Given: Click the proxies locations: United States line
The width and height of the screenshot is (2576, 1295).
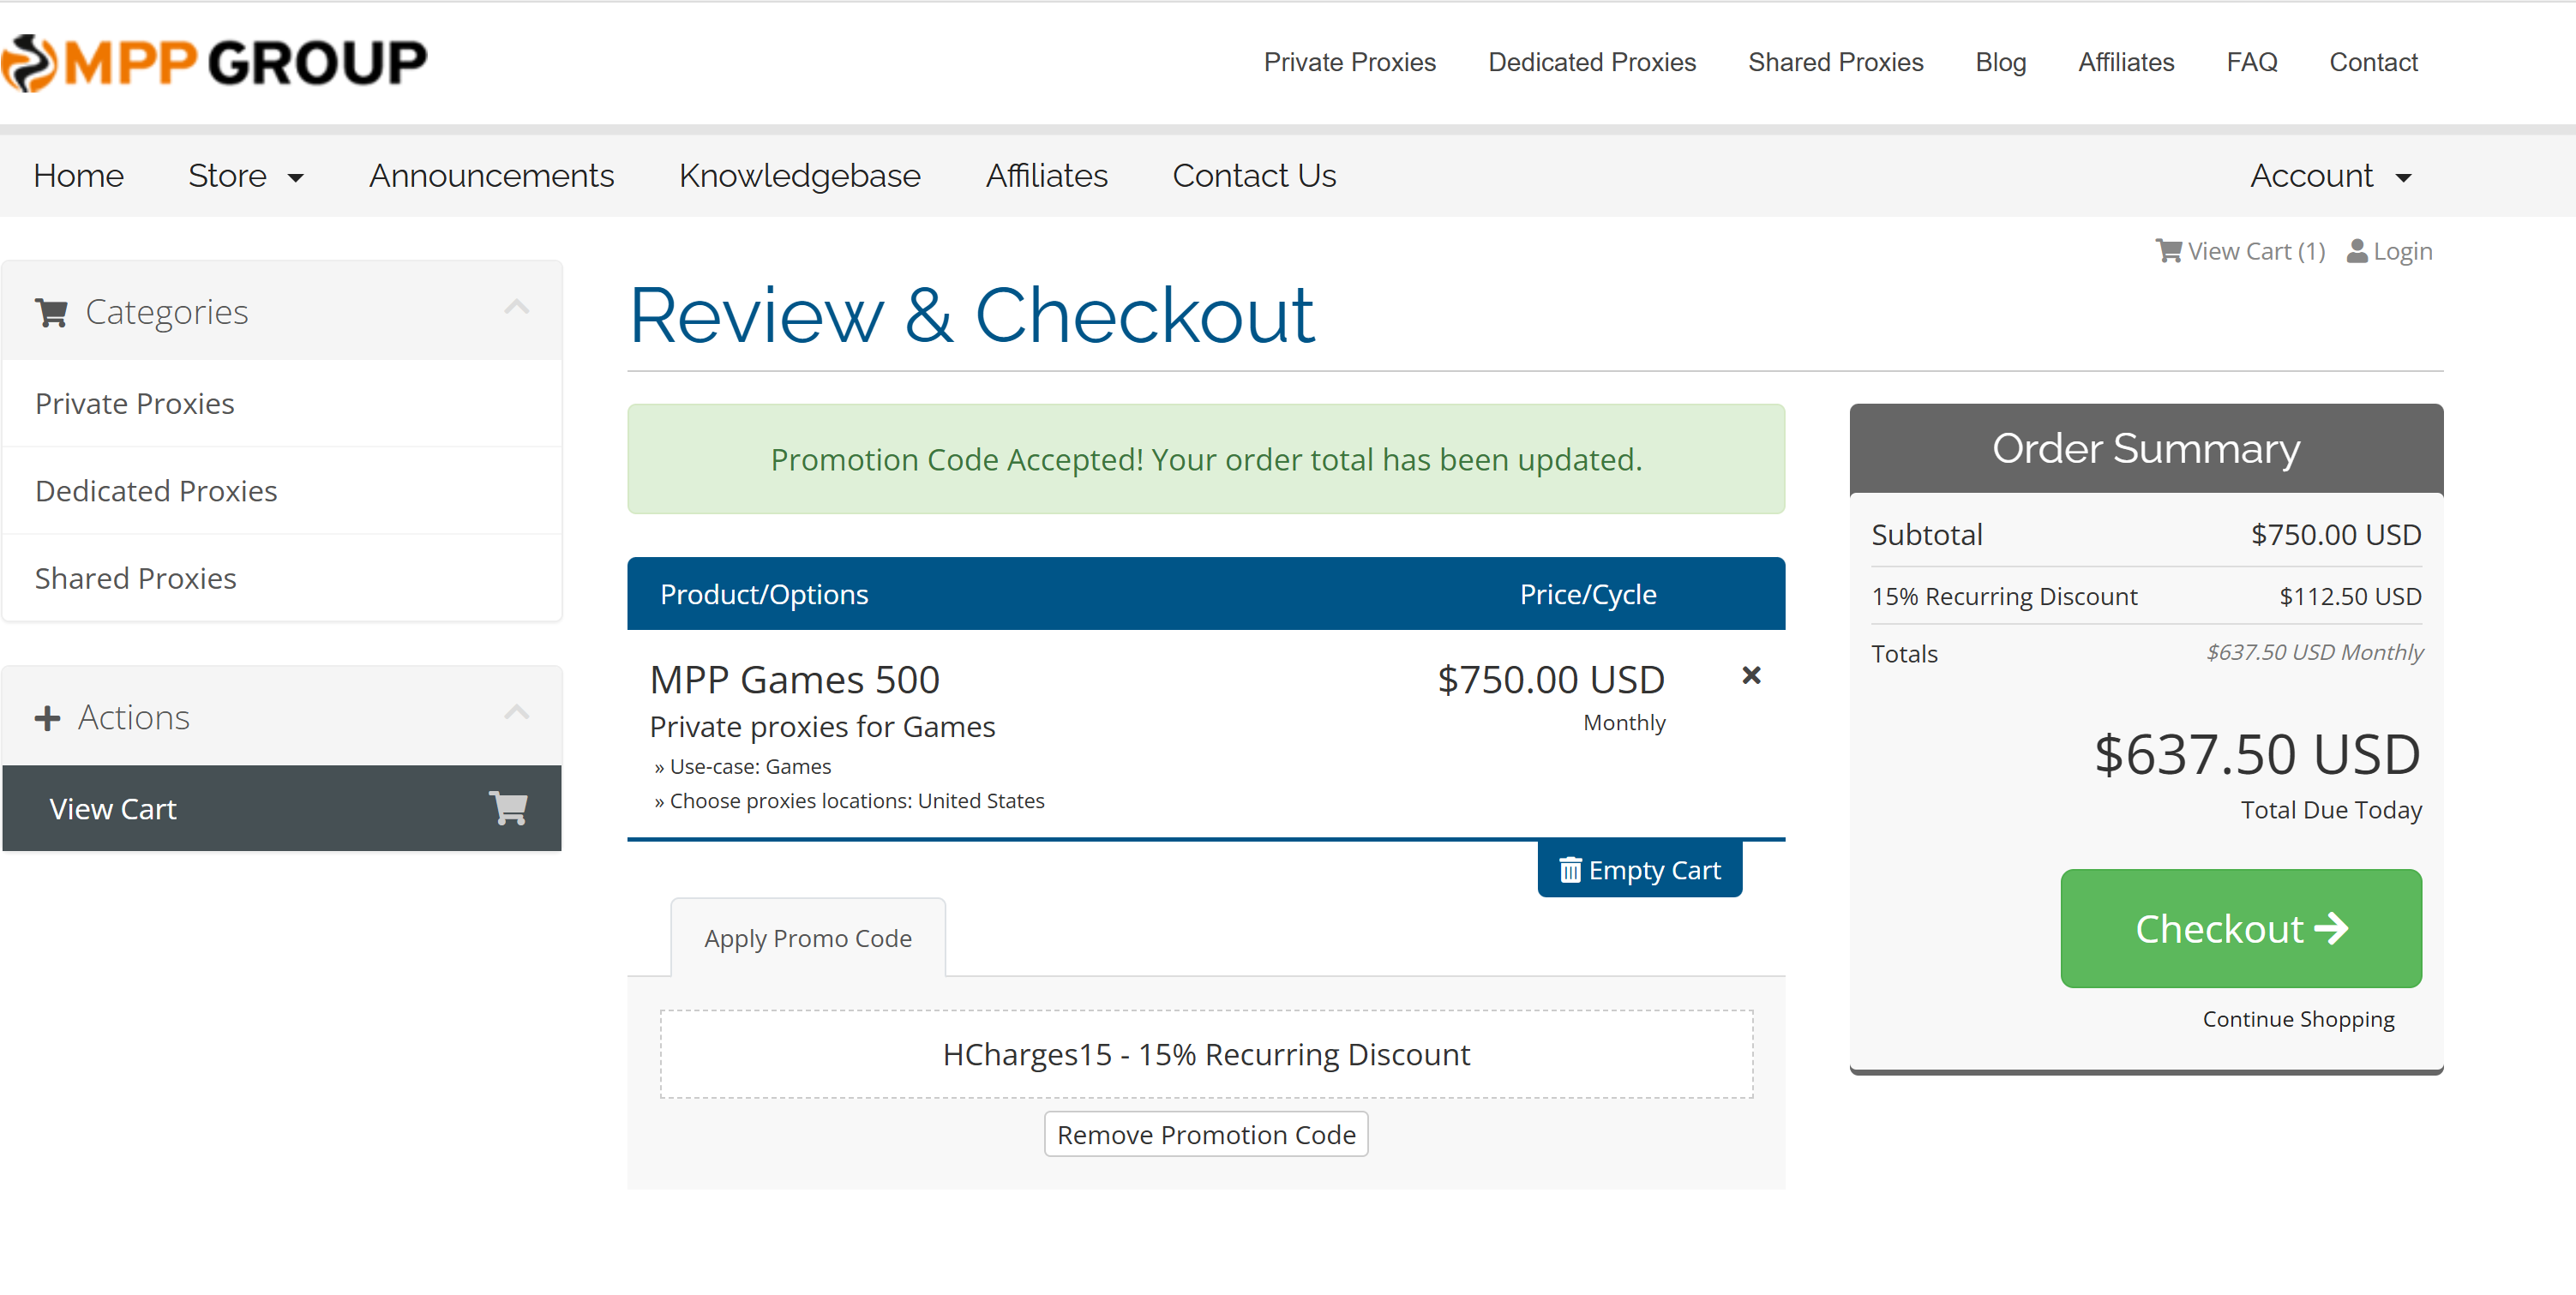Looking at the screenshot, I should pos(849,801).
